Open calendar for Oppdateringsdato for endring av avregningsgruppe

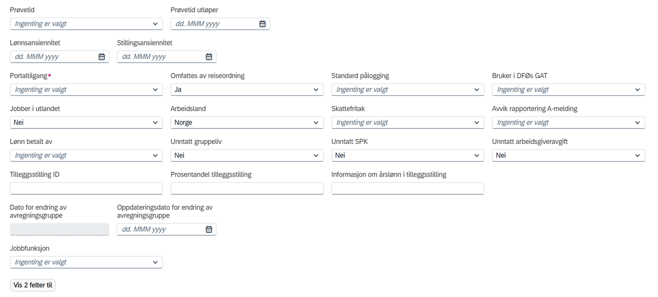coord(209,230)
